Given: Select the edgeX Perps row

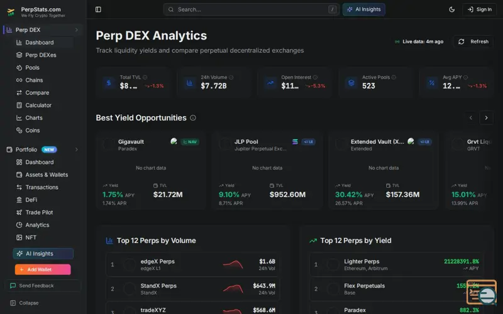Looking at the screenshot, I should pos(193,264).
